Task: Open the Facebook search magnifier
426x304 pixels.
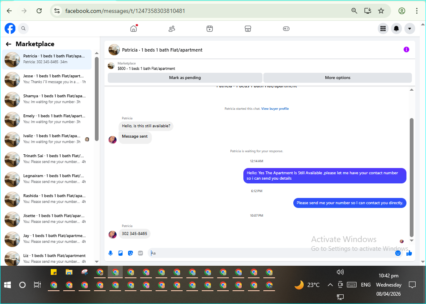Action: click(x=23, y=28)
